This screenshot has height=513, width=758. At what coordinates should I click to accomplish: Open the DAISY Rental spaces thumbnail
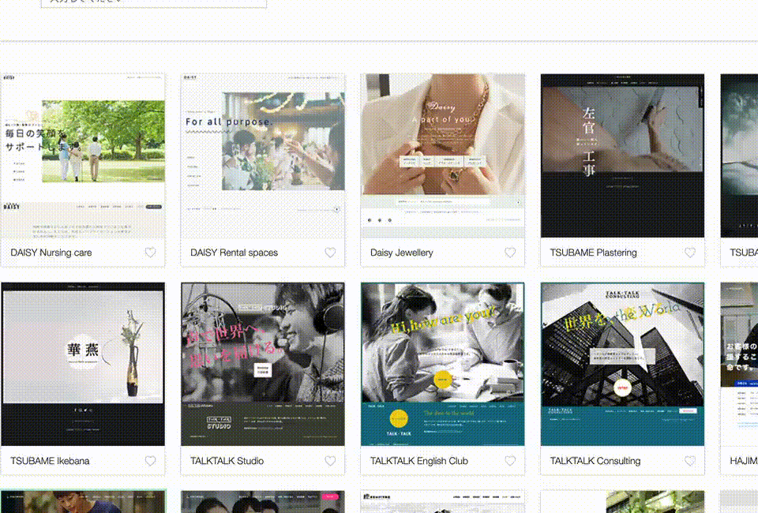click(263, 155)
